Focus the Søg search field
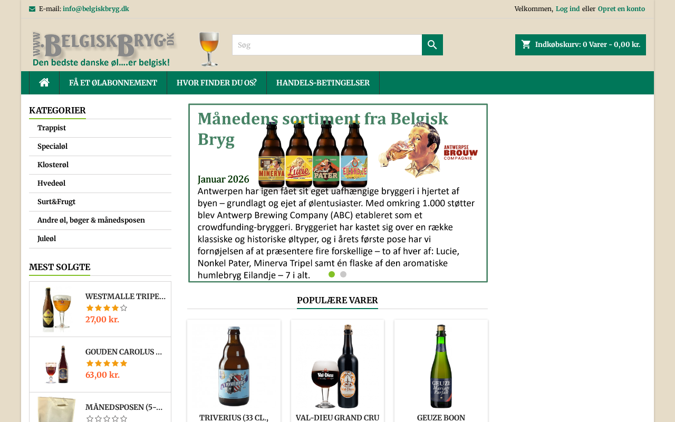The width and height of the screenshot is (675, 422). coord(327,45)
